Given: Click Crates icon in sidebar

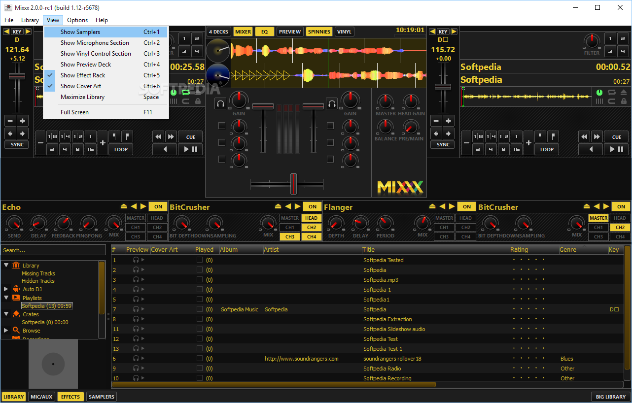Looking at the screenshot, I should (x=16, y=314).
